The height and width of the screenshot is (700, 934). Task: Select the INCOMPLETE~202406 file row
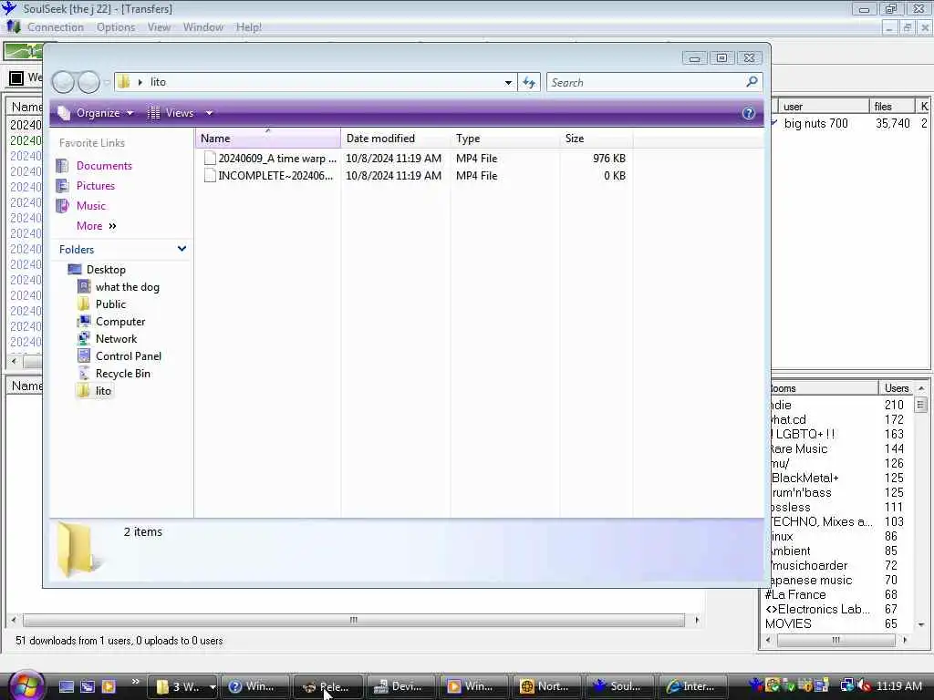click(415, 176)
